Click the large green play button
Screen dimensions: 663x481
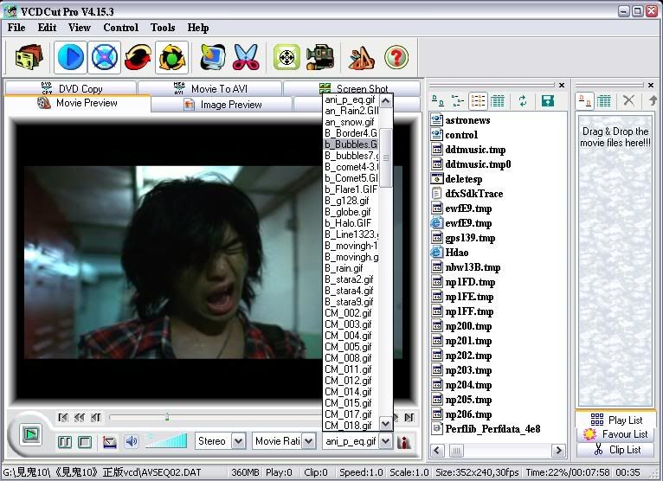(31, 434)
